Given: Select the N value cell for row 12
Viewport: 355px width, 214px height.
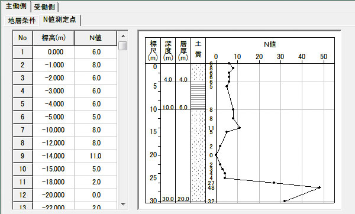Looking at the screenshot, I should point(95,195).
